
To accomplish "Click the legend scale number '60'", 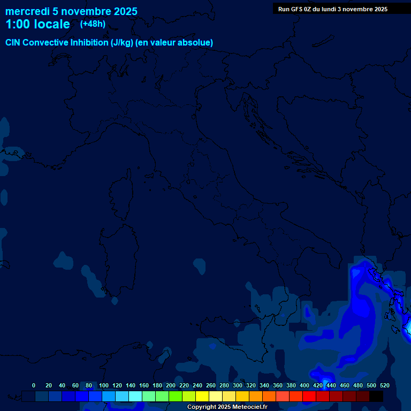I will point(75,385).
